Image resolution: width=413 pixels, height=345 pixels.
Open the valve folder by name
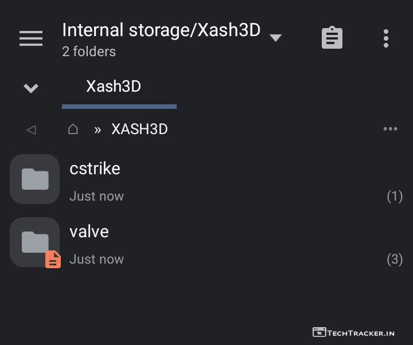[89, 232]
